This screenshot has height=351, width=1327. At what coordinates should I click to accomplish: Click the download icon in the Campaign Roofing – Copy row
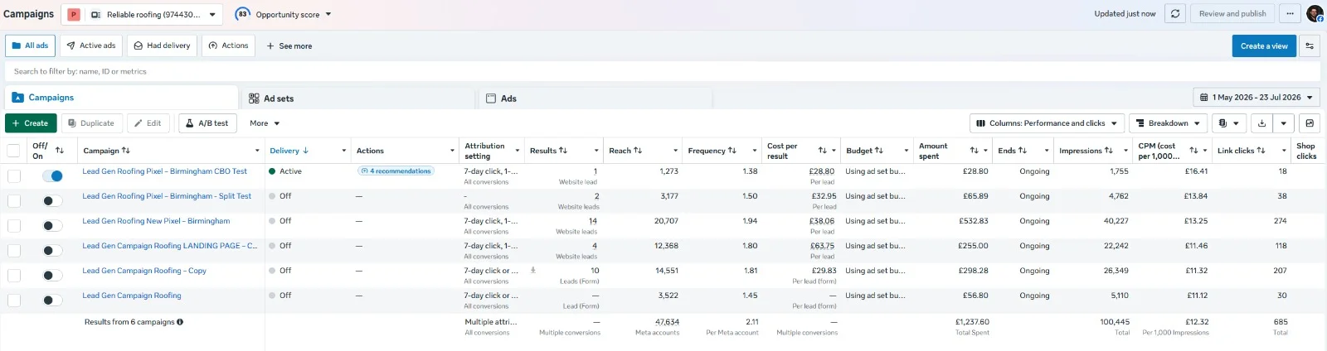[532, 270]
